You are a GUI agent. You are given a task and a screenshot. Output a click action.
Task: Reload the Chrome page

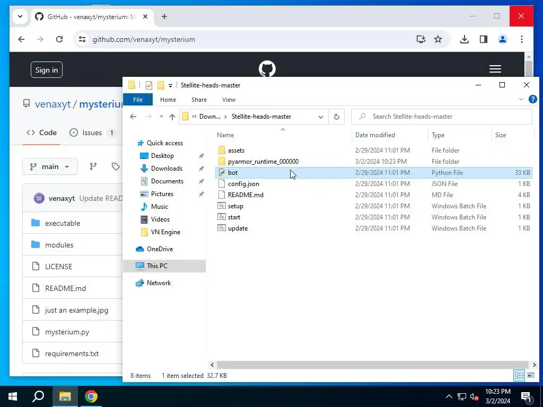pos(59,39)
